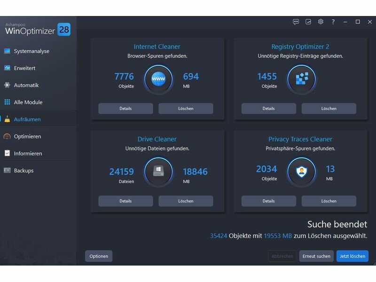Open Details for Drive Cleaner

[125, 201]
